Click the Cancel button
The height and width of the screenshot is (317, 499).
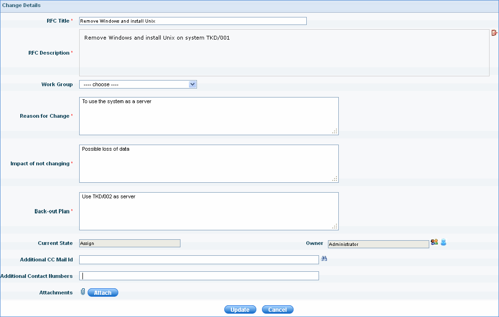pos(277,309)
